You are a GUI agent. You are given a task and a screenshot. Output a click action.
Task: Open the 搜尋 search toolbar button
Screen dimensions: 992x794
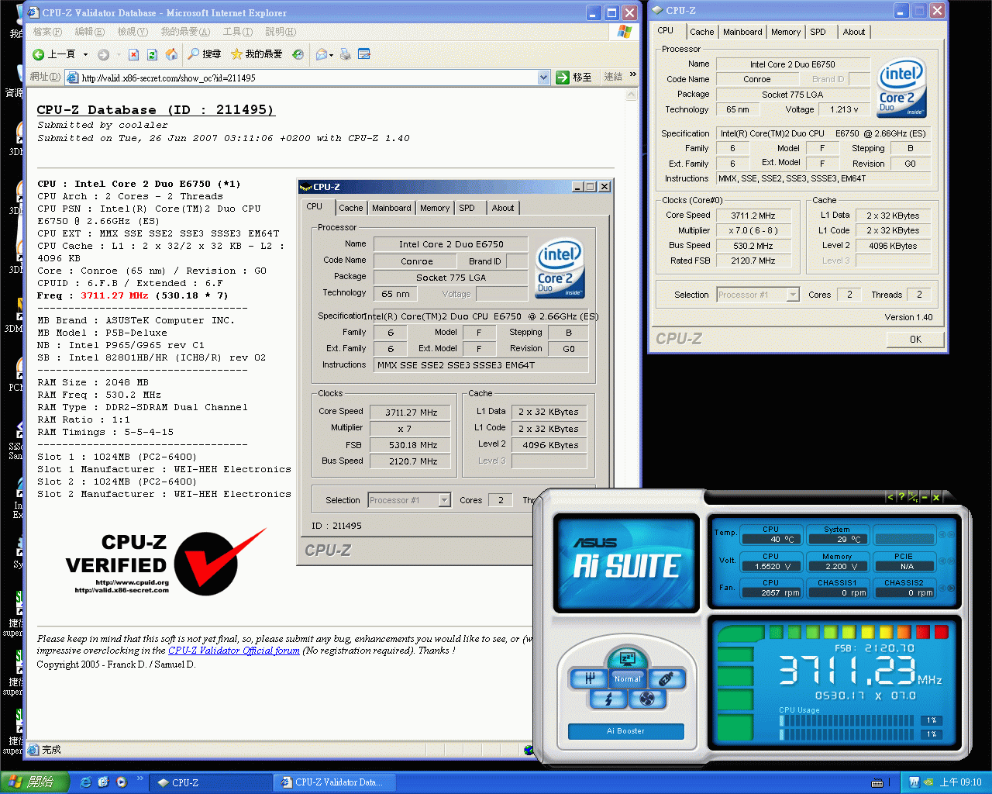click(205, 54)
